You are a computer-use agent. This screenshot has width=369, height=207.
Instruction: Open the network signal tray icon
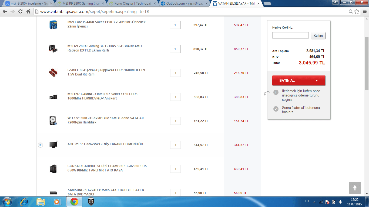pos(321,202)
